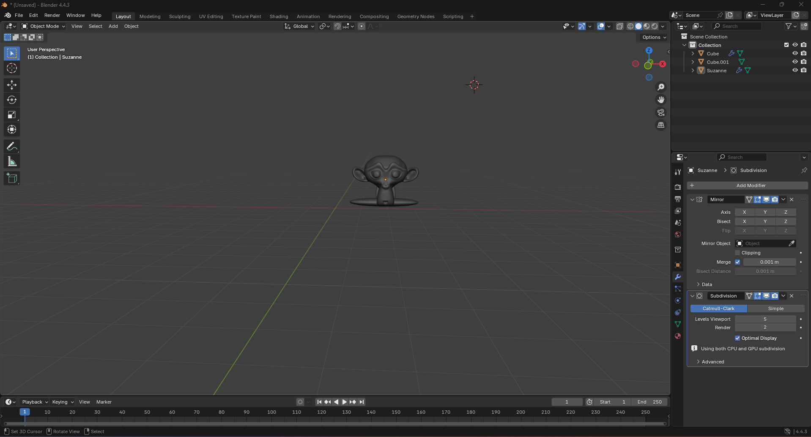
Task: Activate the Rotate tool
Action: coord(12,100)
